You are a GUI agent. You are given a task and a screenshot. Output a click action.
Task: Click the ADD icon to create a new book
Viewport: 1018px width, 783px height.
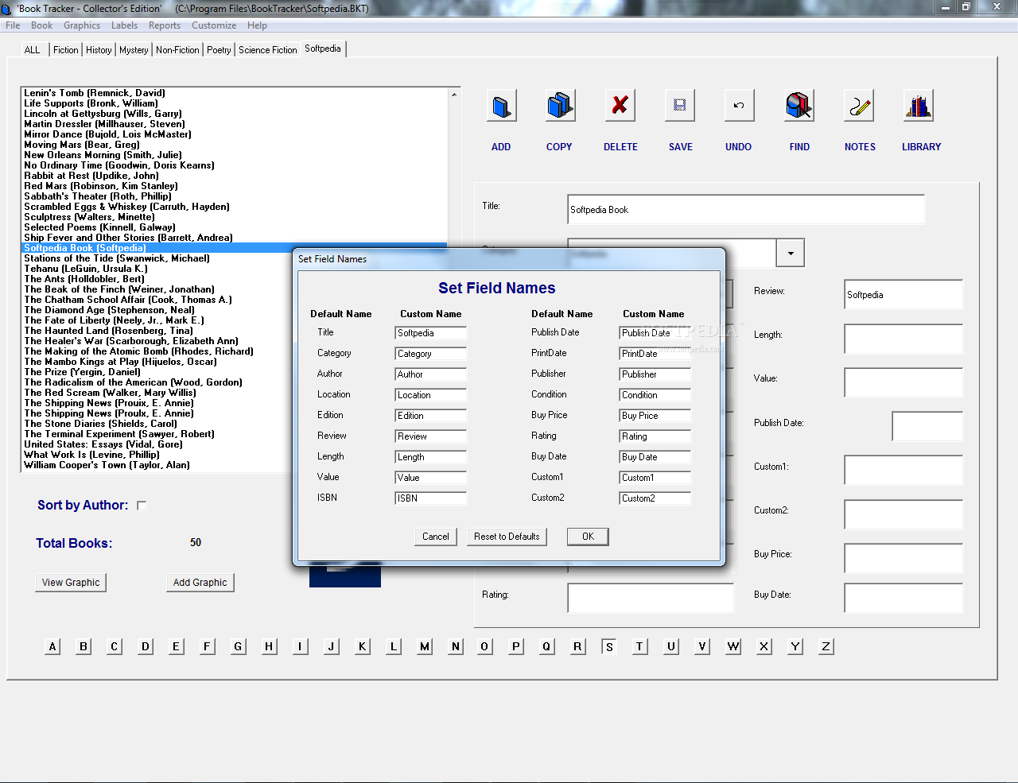coord(501,105)
